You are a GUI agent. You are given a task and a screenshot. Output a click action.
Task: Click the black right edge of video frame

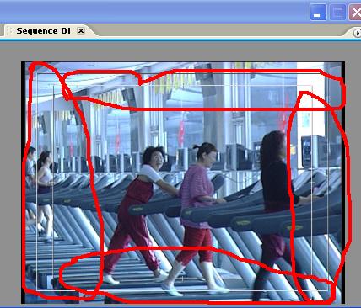click(x=342, y=183)
